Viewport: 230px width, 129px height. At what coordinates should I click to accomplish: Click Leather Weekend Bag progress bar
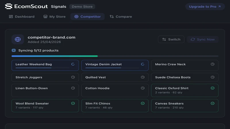point(42,68)
